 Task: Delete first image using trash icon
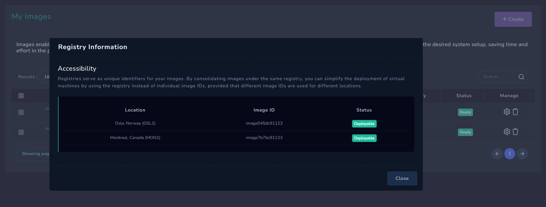515,112
